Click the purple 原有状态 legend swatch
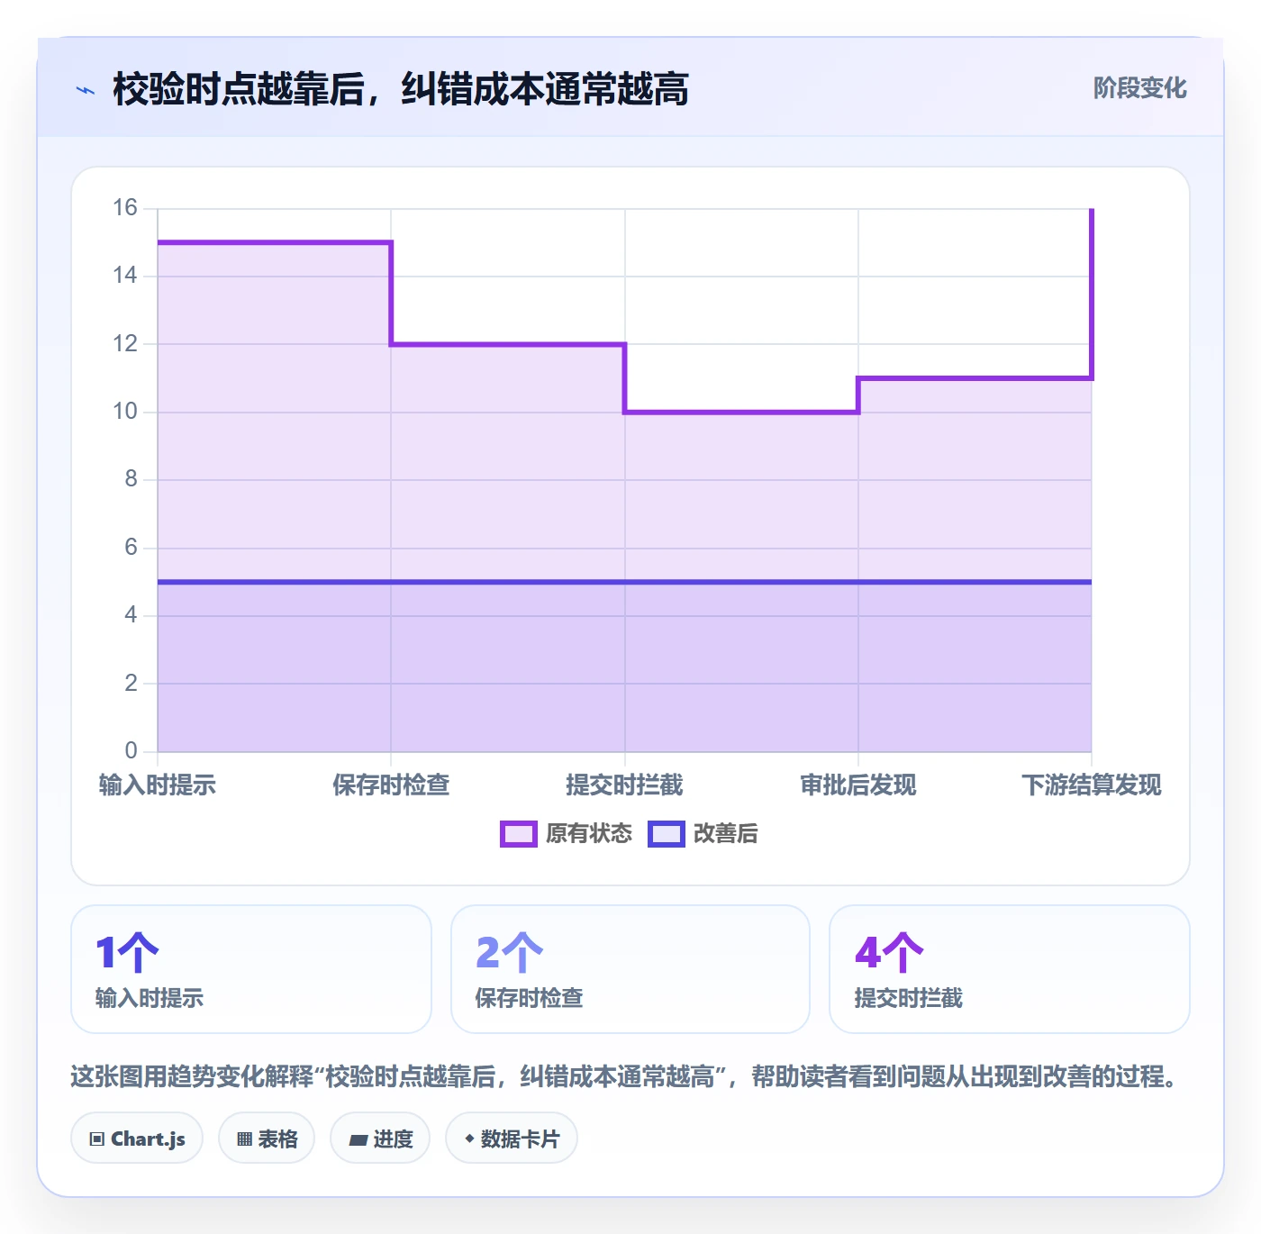The height and width of the screenshot is (1234, 1261). click(x=519, y=834)
